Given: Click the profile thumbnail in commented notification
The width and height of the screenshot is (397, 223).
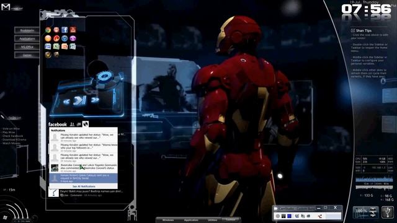Looking at the screenshot, I should coord(55,168).
